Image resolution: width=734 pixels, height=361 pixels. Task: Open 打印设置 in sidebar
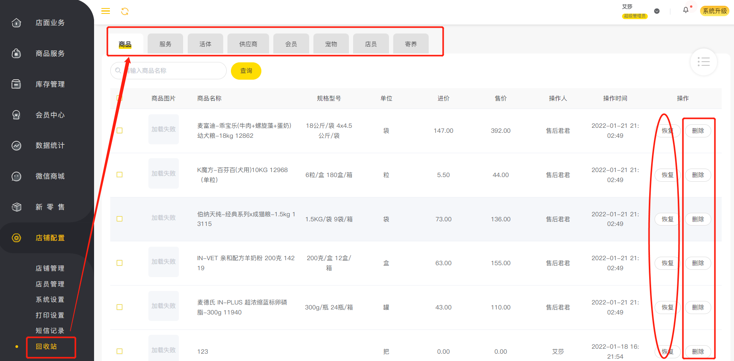tap(50, 315)
